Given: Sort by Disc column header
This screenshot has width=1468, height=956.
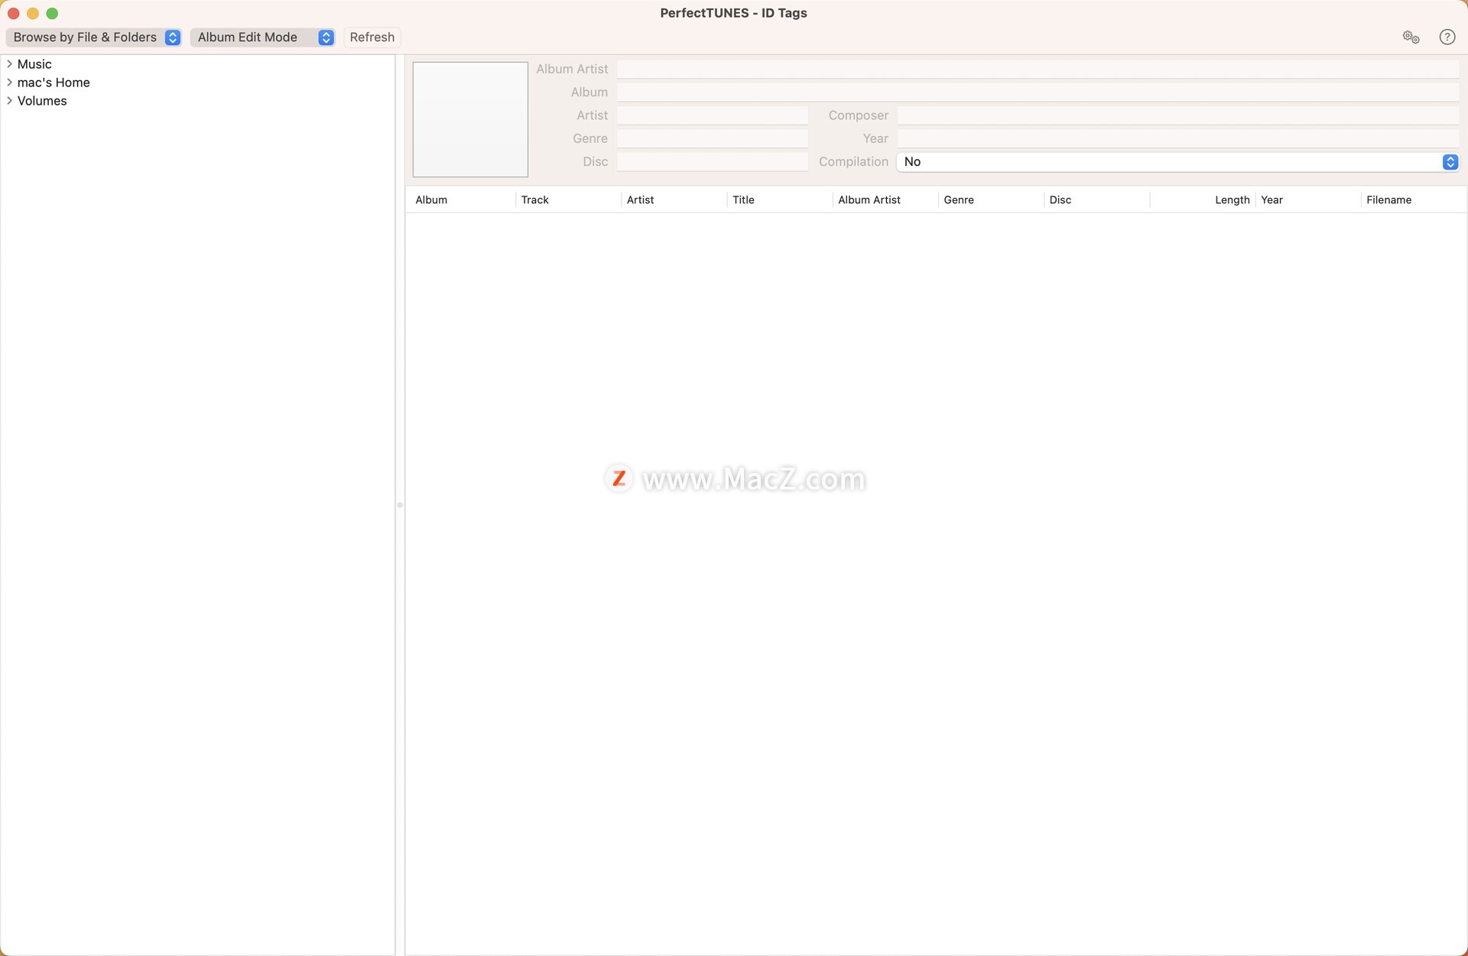Looking at the screenshot, I should 1096,200.
